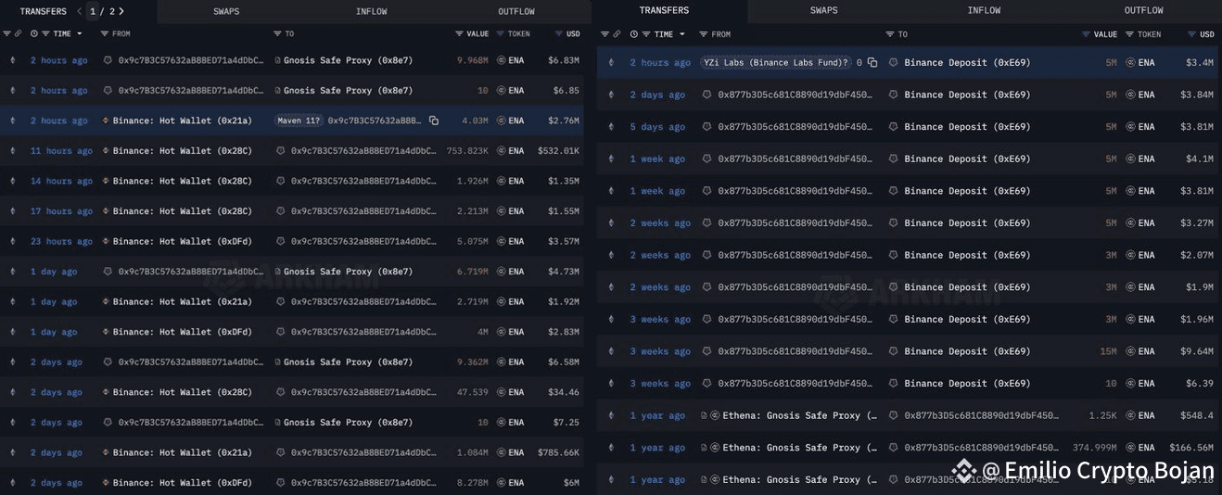This screenshot has width=1222, height=495.
Task: Open chain filter icon in right panel header
Action: click(x=603, y=34)
